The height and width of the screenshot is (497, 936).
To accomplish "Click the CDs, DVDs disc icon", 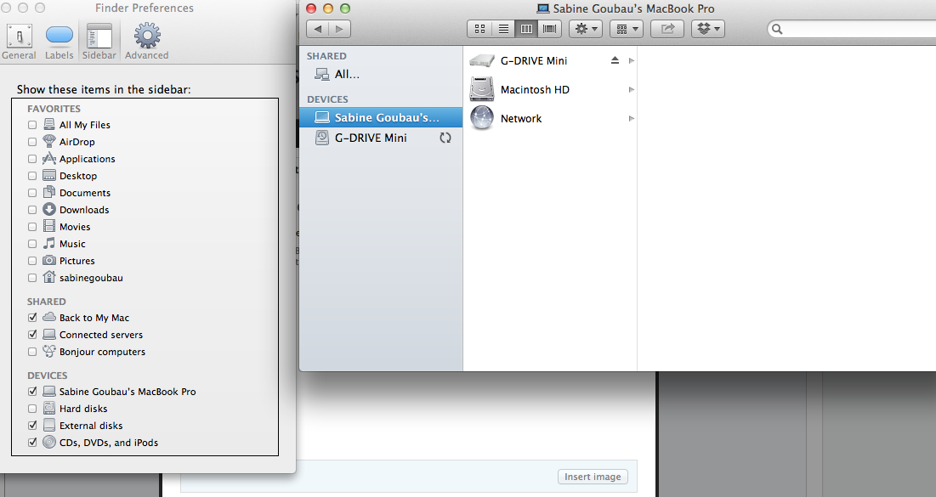I will [49, 442].
